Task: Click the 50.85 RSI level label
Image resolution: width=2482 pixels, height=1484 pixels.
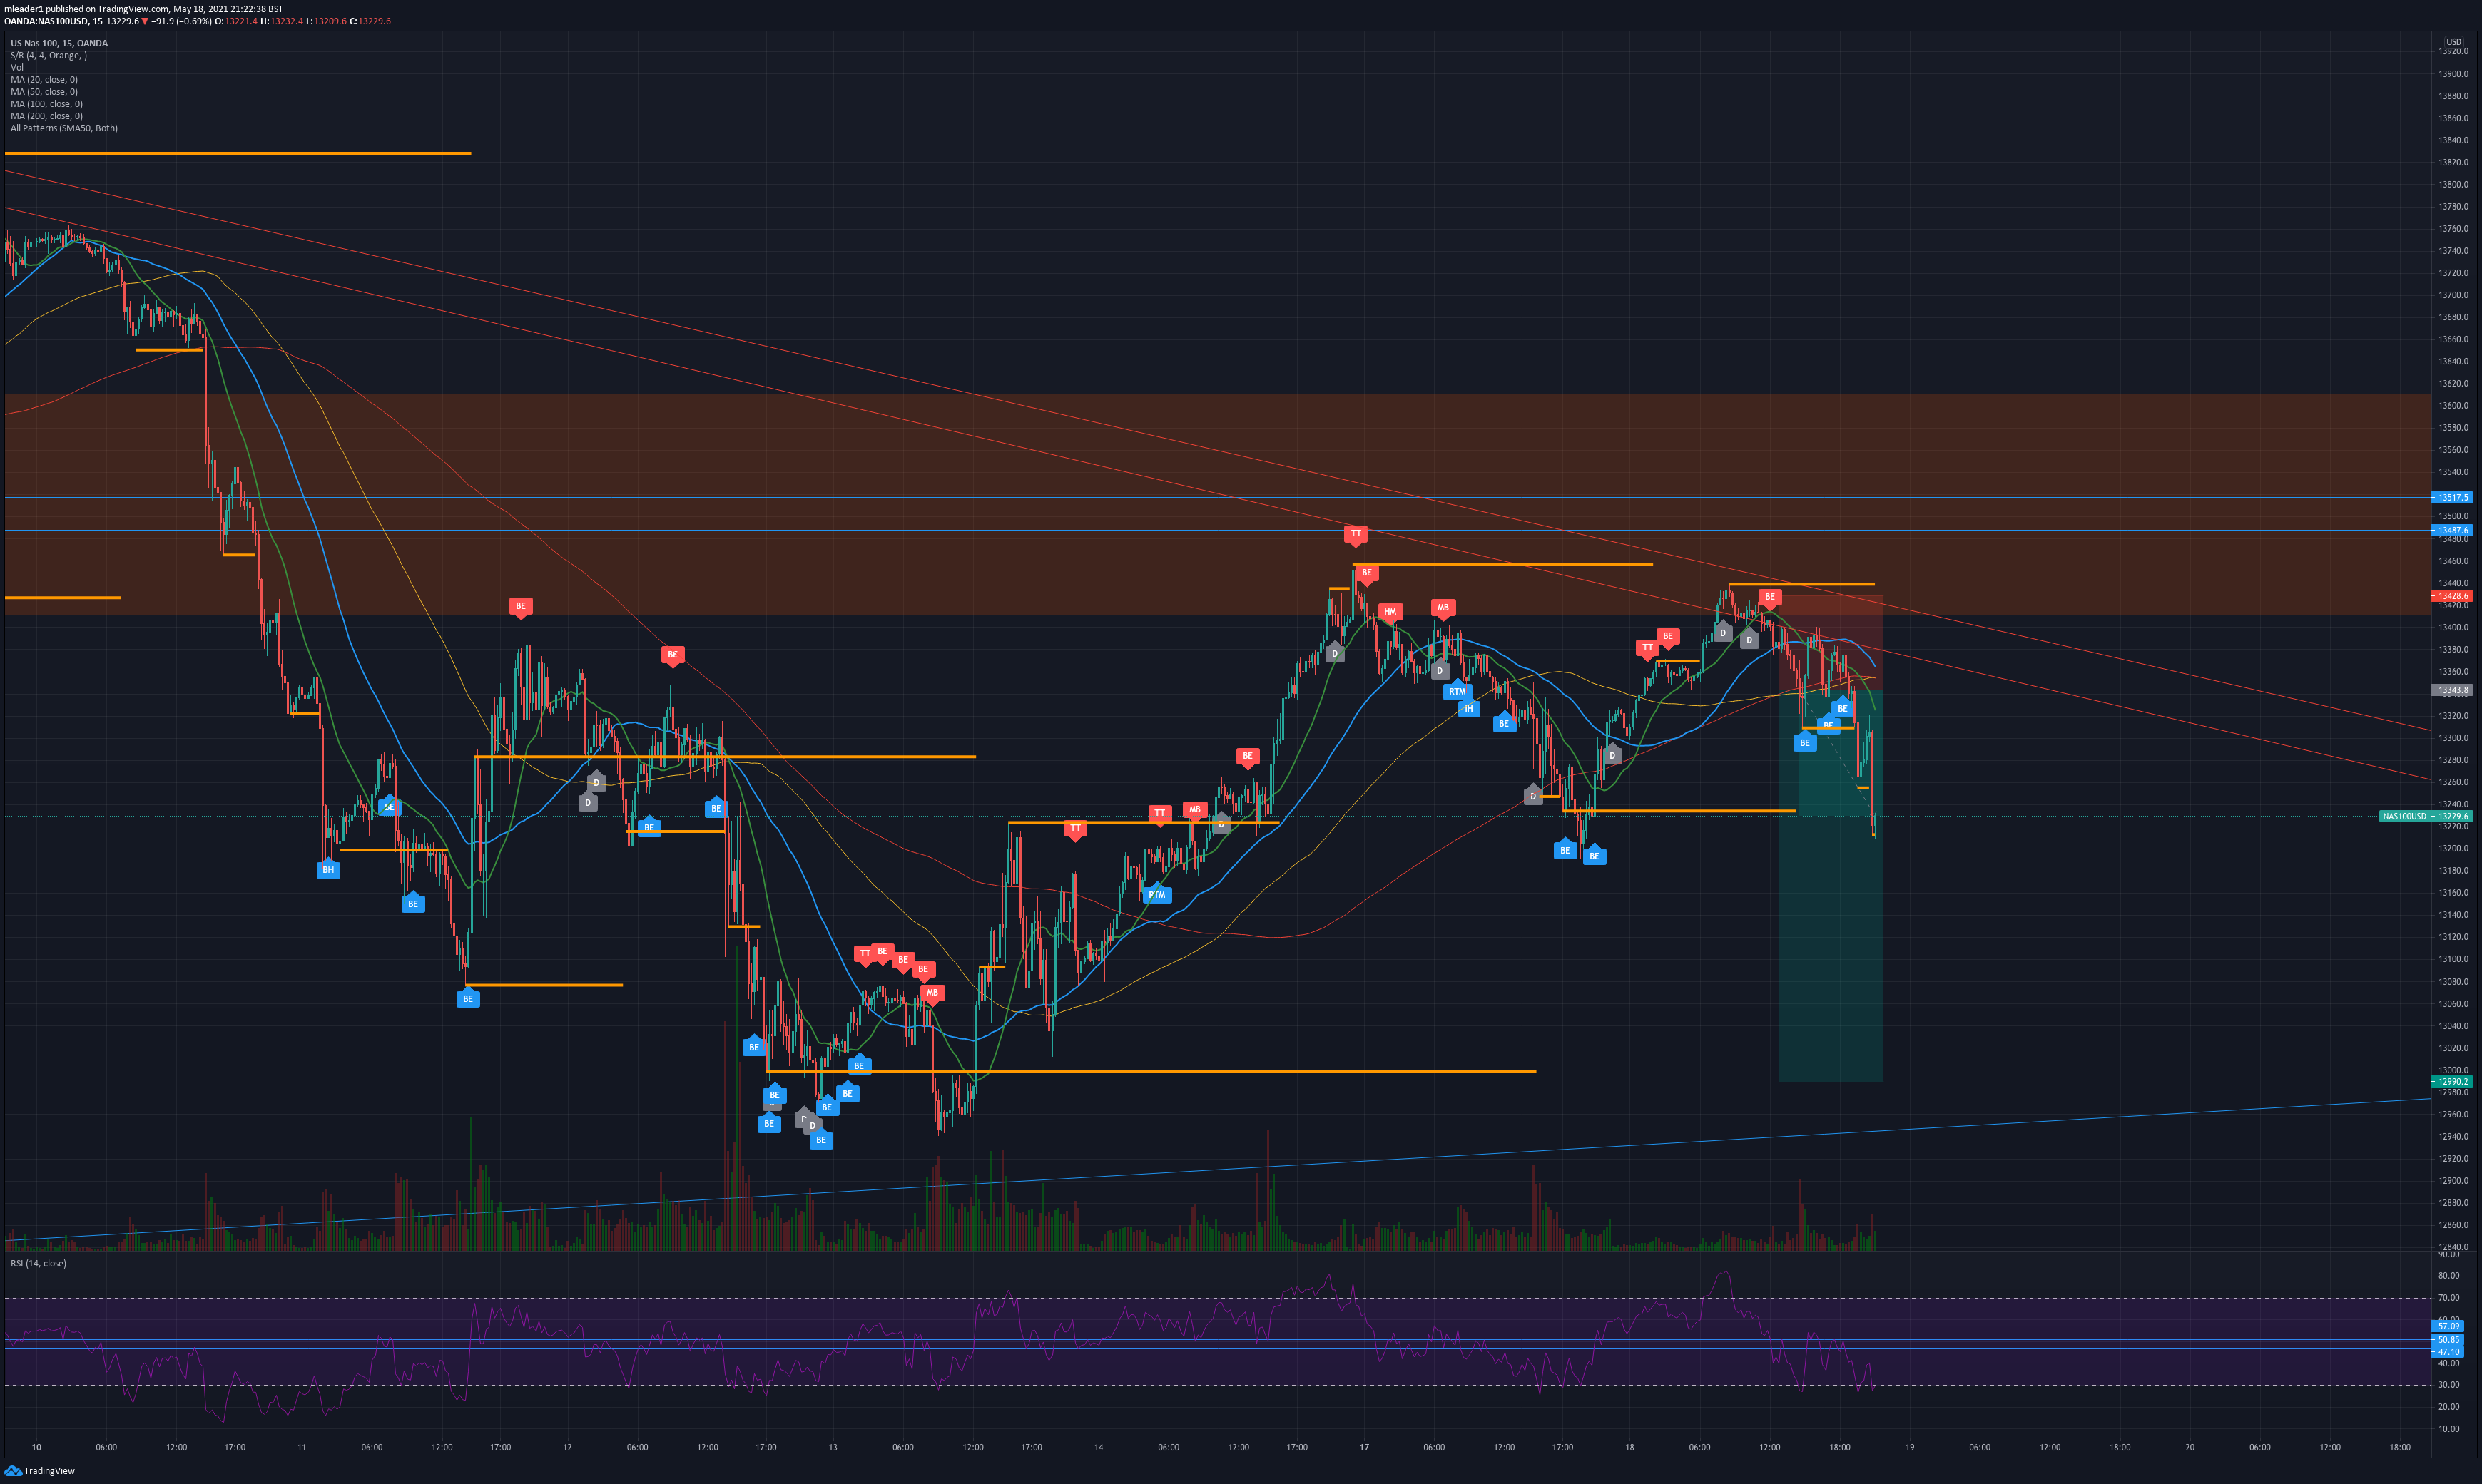Action: pyautogui.click(x=2449, y=1339)
